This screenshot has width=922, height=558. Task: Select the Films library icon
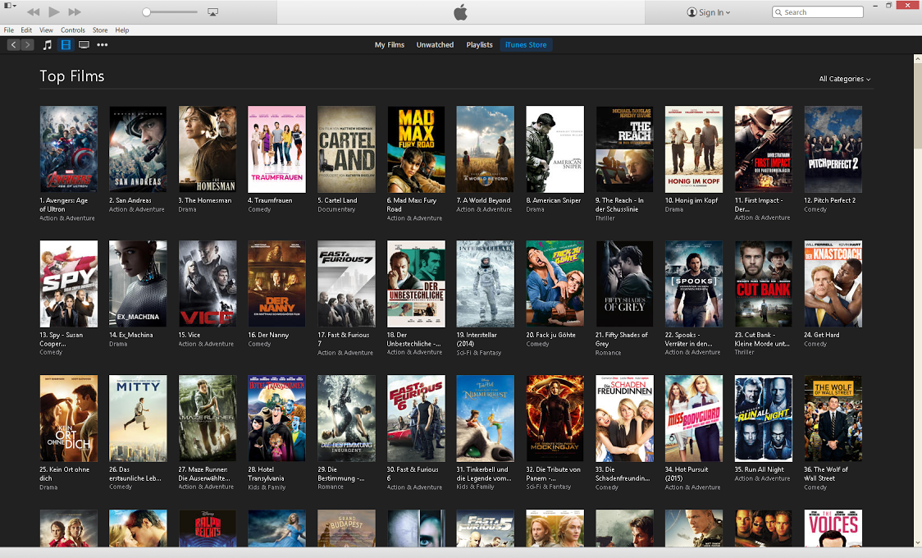point(66,44)
